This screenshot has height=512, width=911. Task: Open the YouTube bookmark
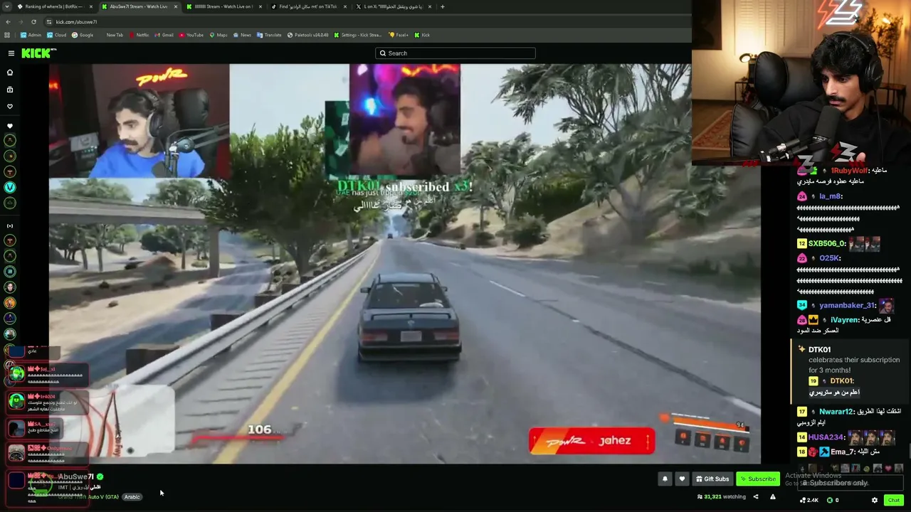pos(191,35)
